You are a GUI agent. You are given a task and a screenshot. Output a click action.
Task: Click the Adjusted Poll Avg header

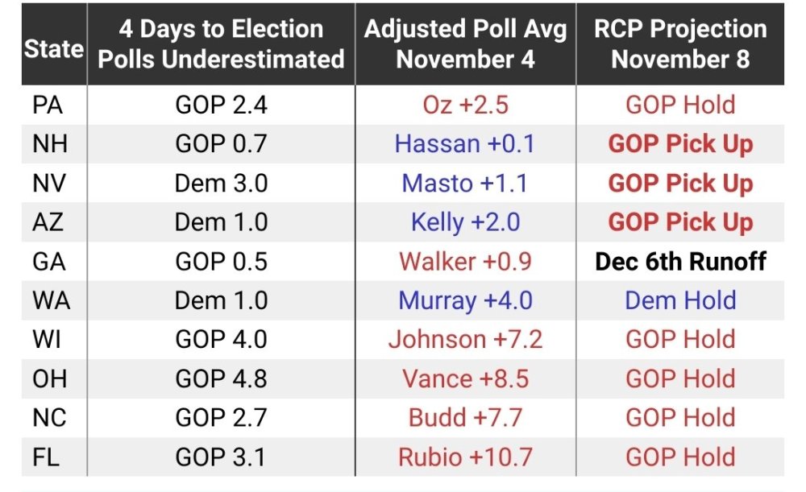[465, 43]
